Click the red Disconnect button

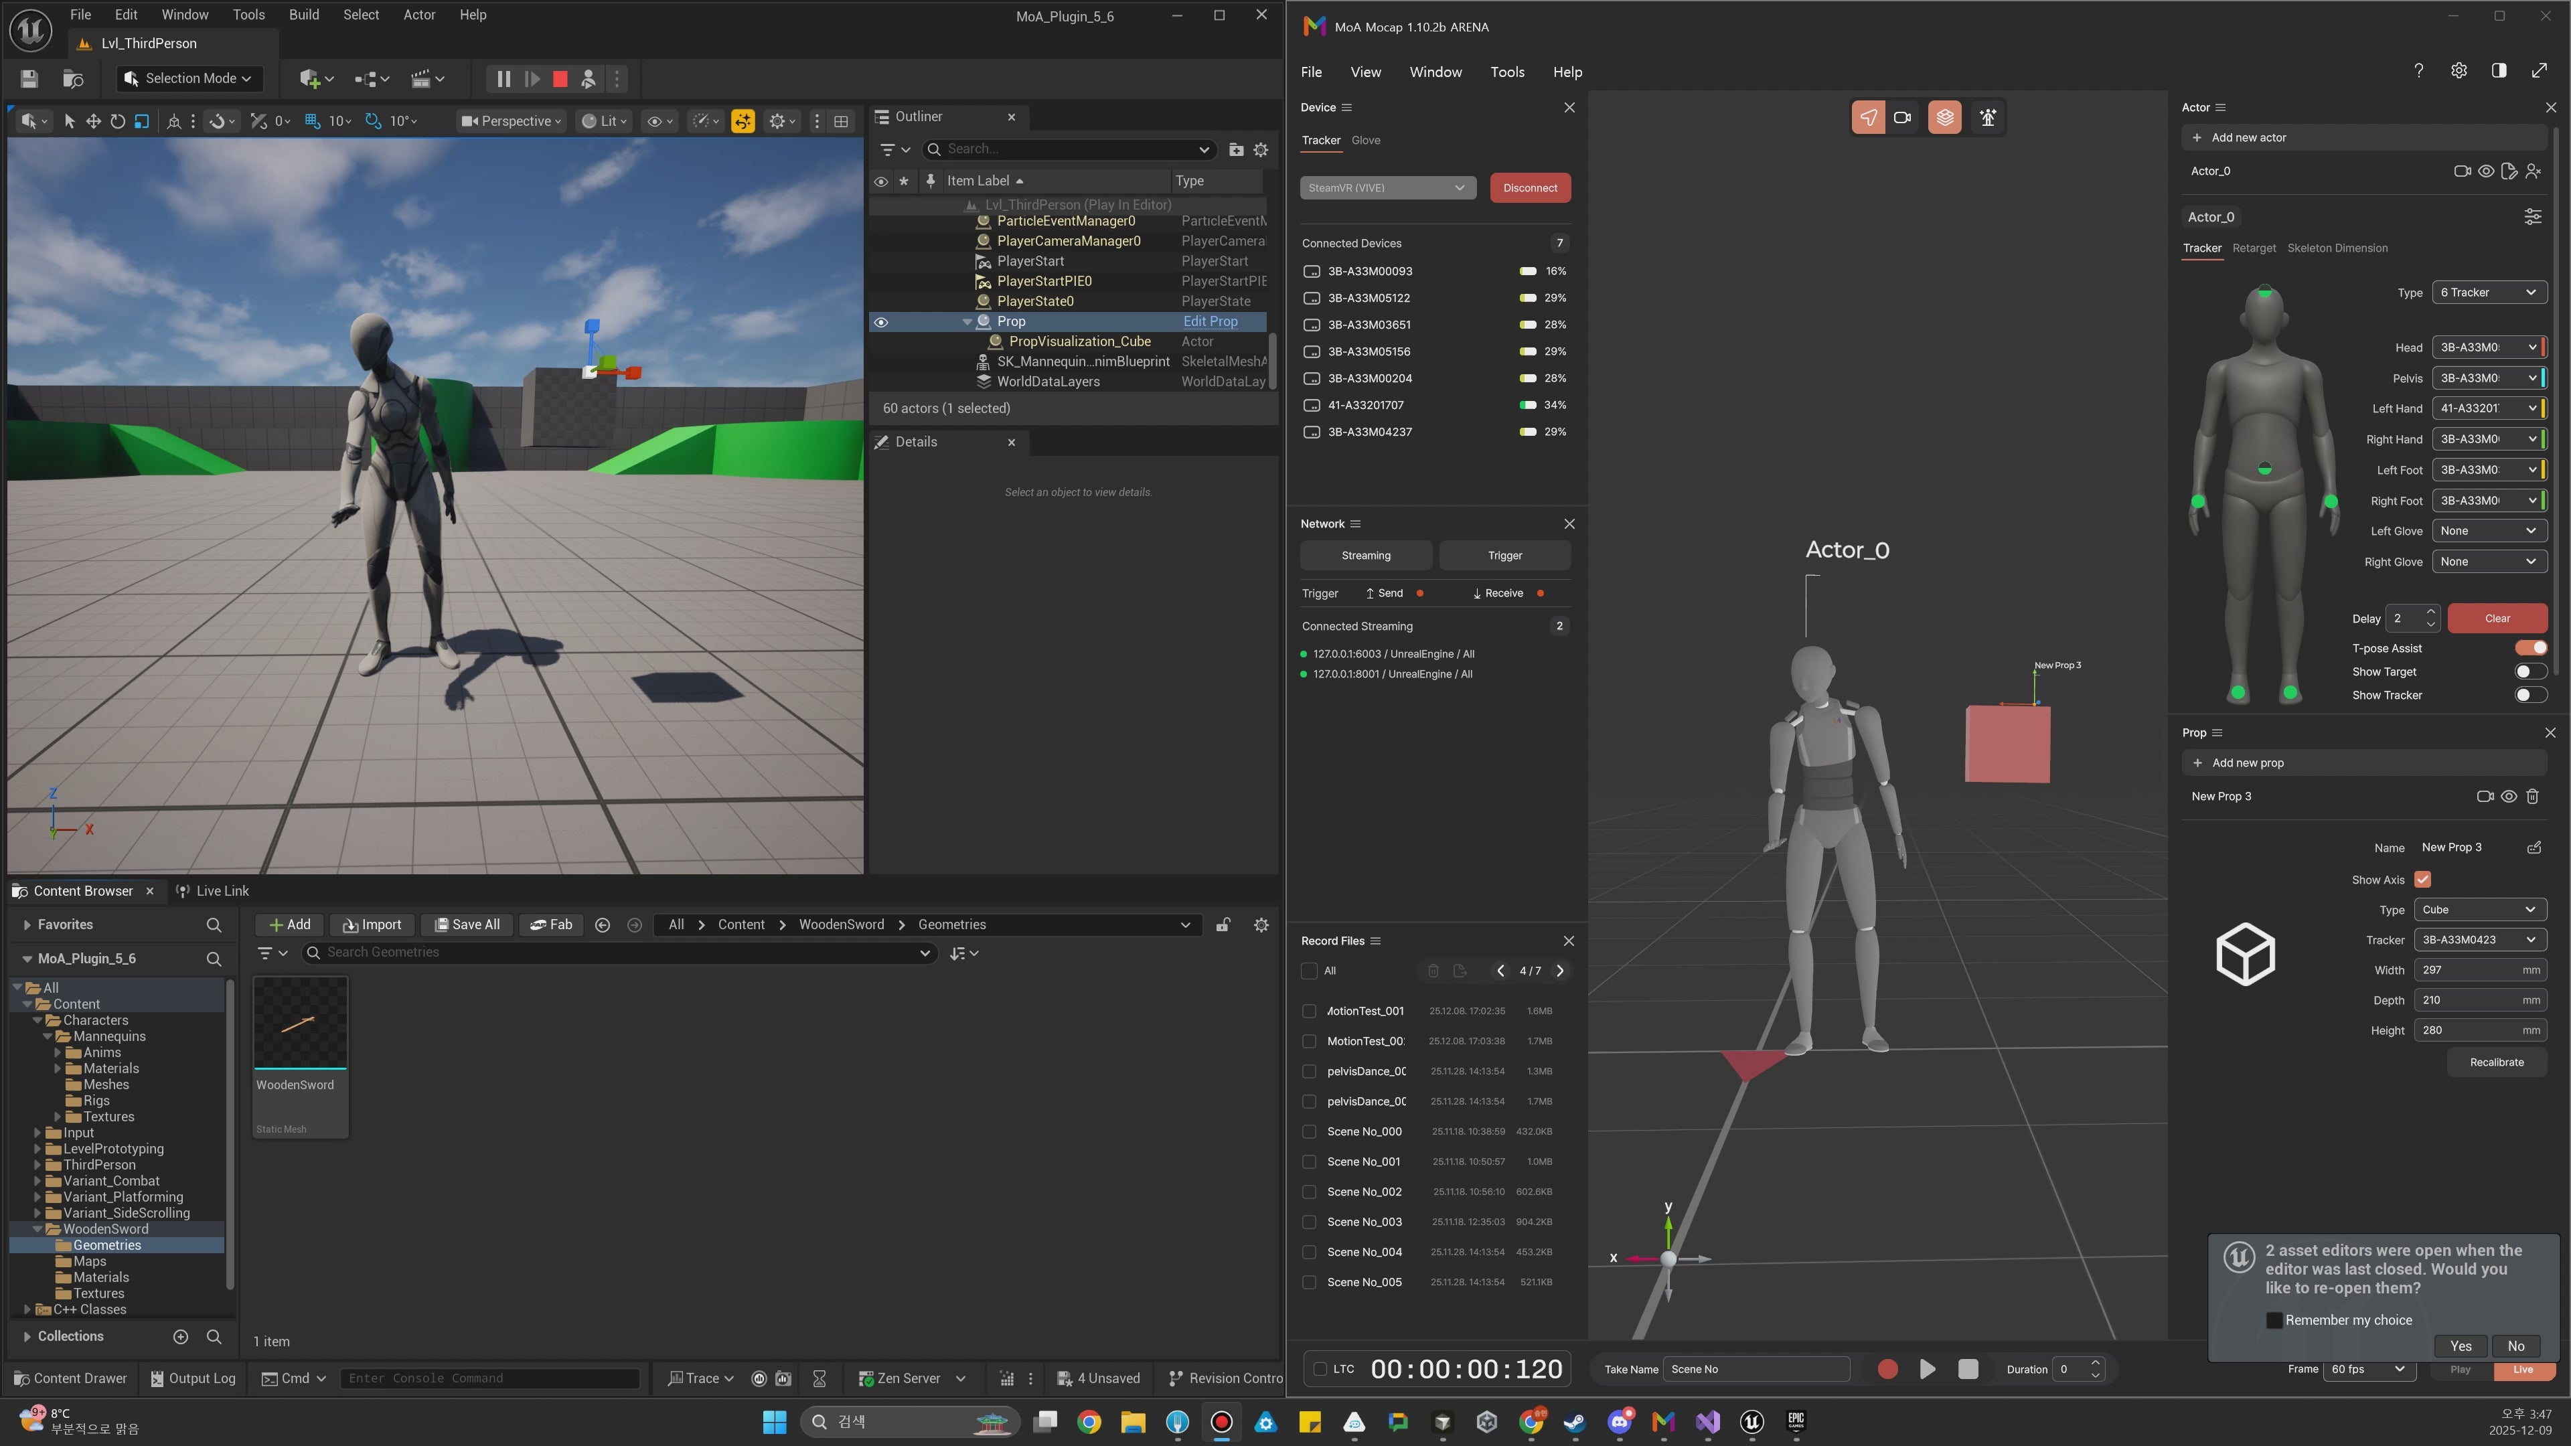coord(1530,187)
